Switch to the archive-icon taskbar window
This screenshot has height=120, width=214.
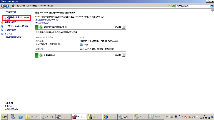point(94,117)
